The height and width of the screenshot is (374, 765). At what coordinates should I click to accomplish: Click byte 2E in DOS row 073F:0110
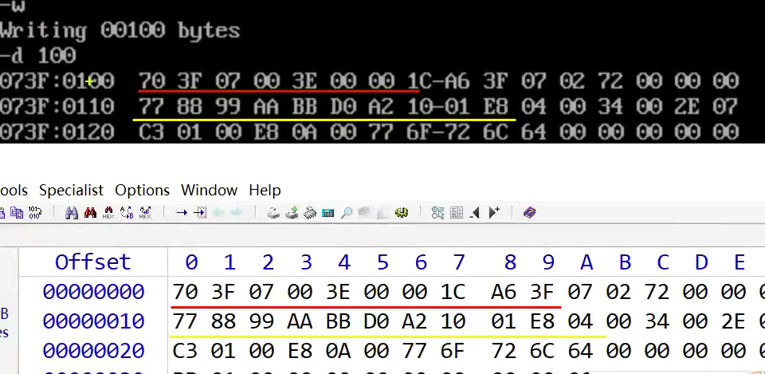point(687,106)
